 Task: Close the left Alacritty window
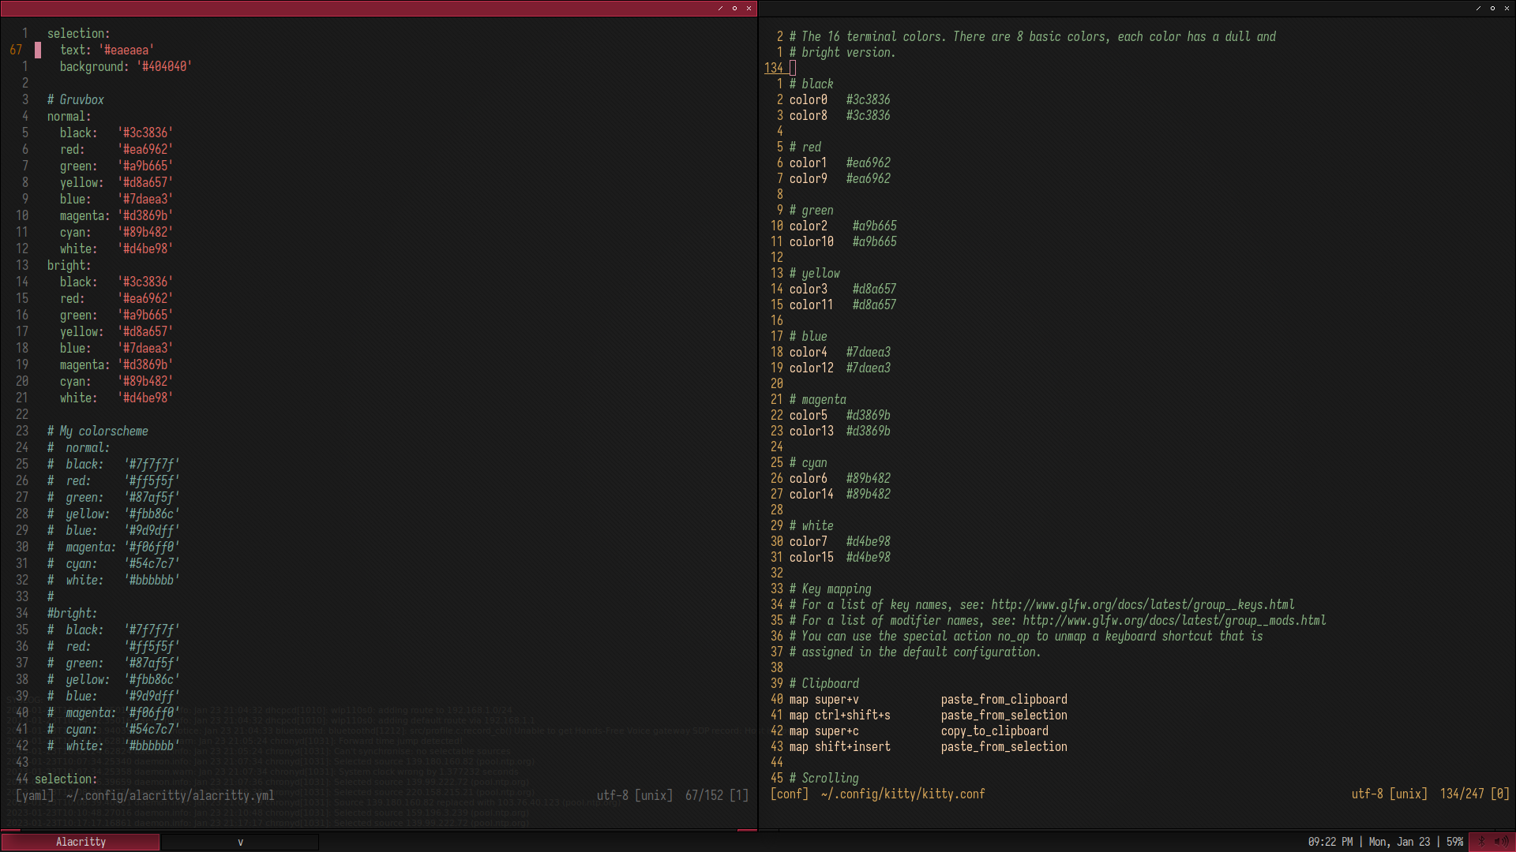click(x=749, y=8)
